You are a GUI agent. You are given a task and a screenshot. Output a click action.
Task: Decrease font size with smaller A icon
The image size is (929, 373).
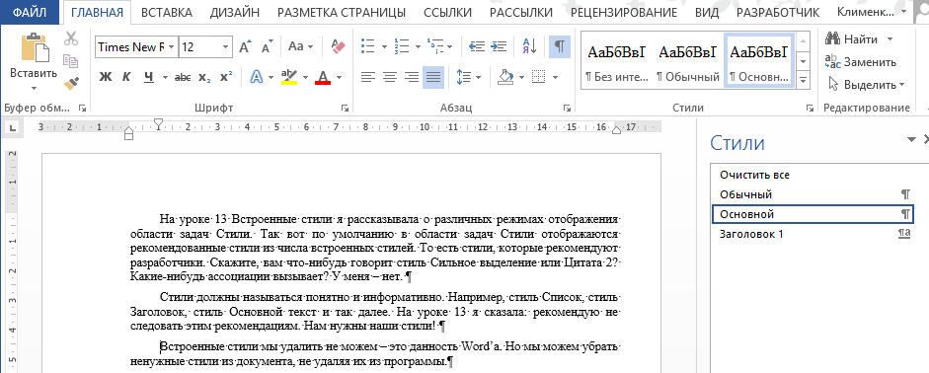click(x=268, y=46)
